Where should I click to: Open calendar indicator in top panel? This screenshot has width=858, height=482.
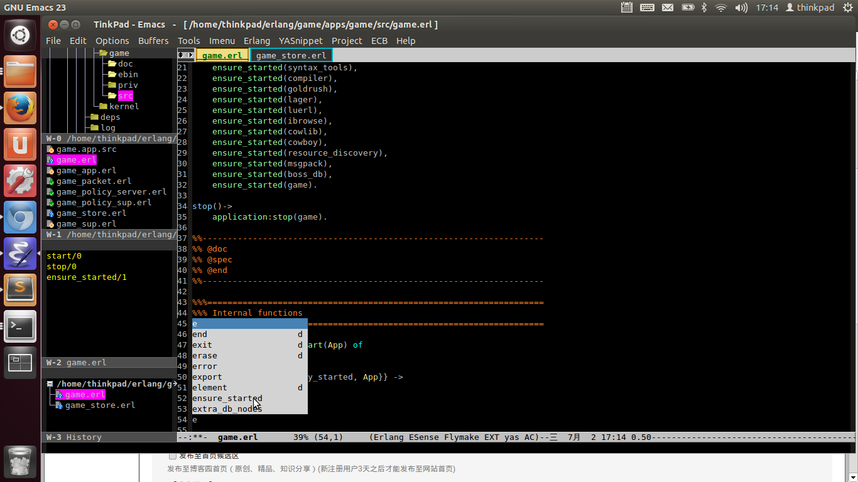627,8
